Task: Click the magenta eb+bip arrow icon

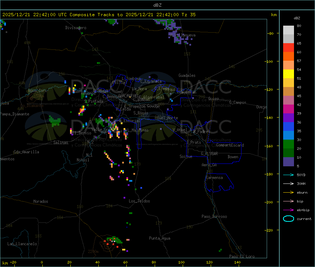Action: (x=288, y=210)
